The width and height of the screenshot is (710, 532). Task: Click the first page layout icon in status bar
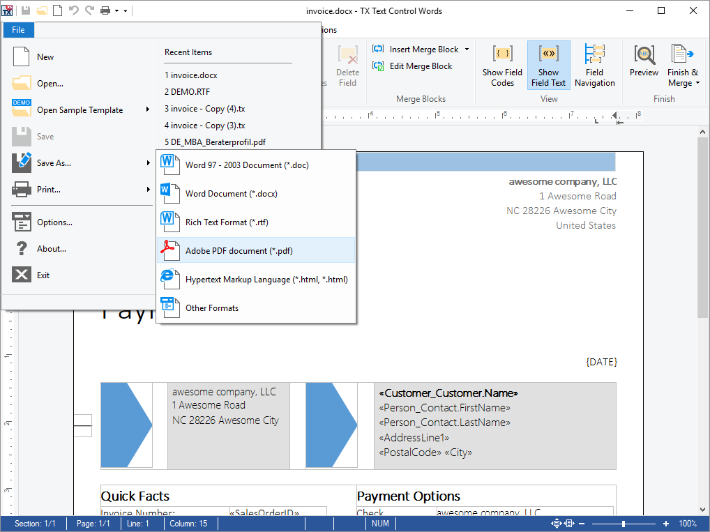coord(557,524)
